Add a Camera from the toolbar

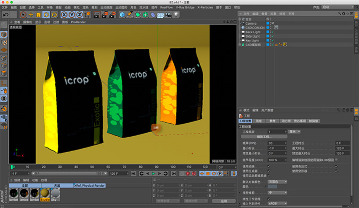[x=168, y=15]
